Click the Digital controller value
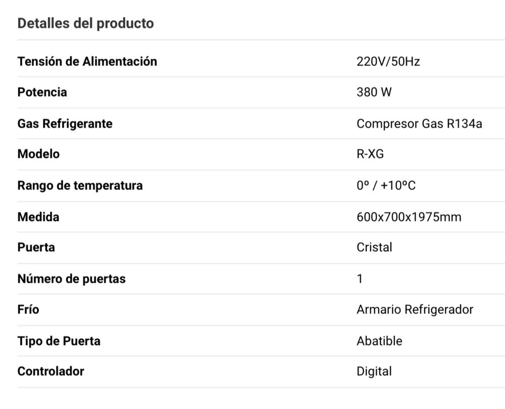 374,371
